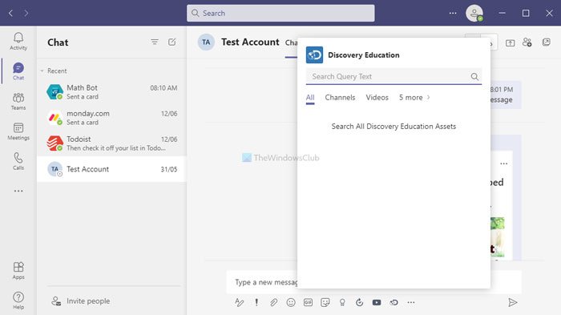Go back with the left arrow
Image resolution: width=561 pixels, height=315 pixels.
(10, 14)
